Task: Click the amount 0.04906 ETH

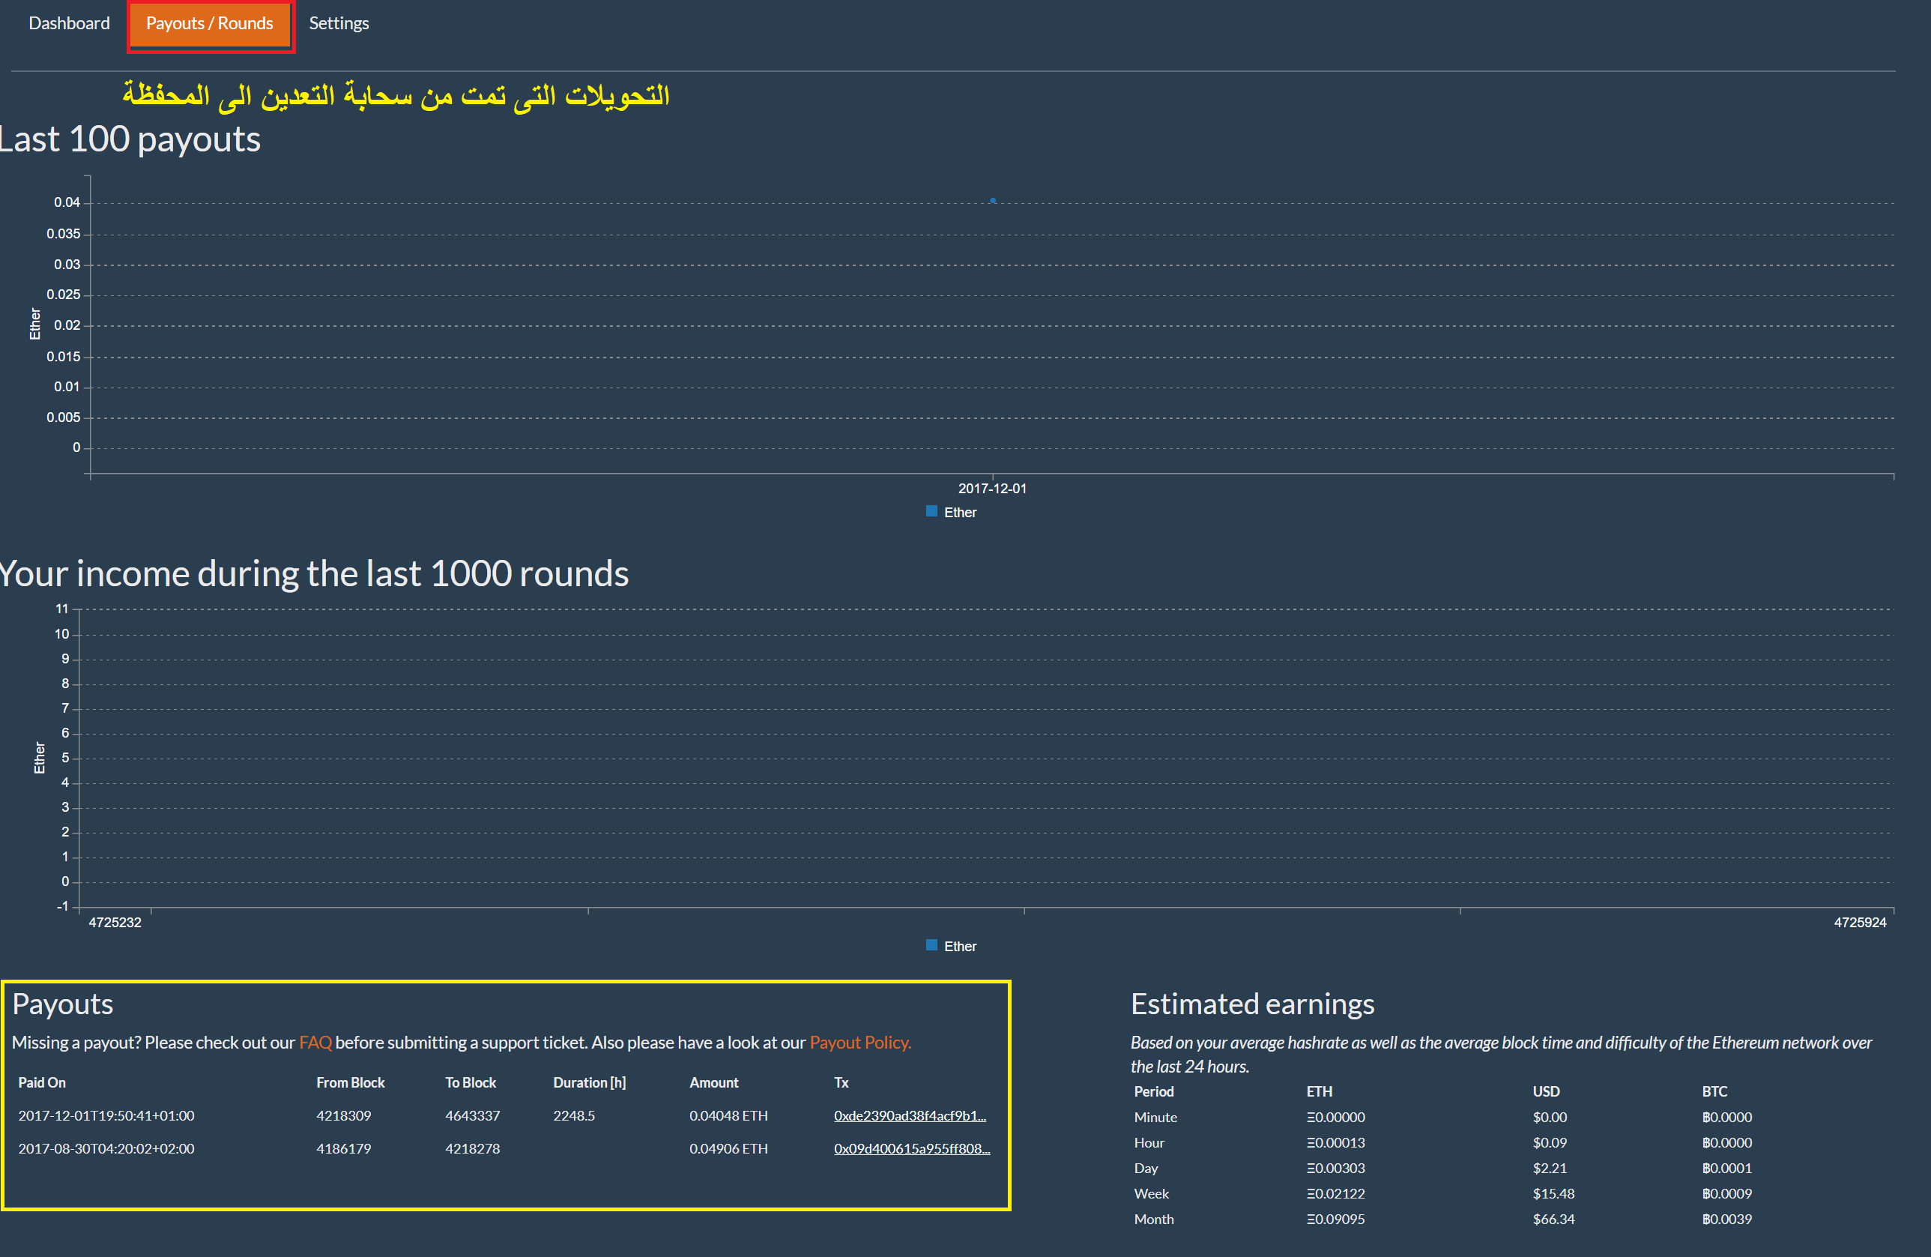Action: coord(728,1148)
